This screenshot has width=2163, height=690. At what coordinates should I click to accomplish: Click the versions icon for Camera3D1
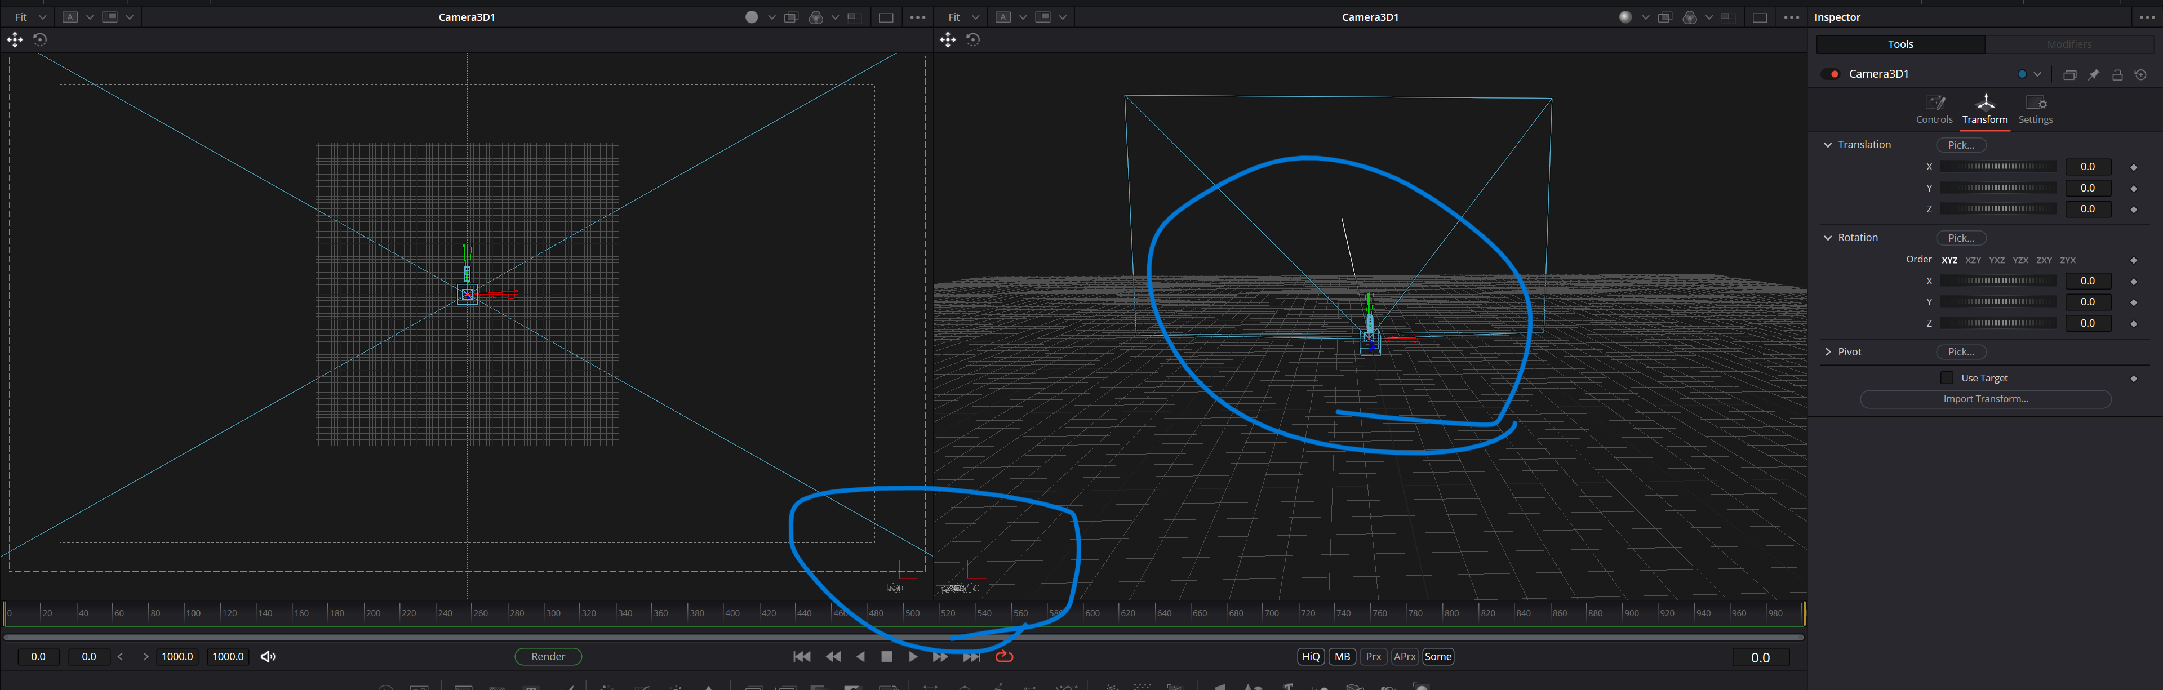2070,75
